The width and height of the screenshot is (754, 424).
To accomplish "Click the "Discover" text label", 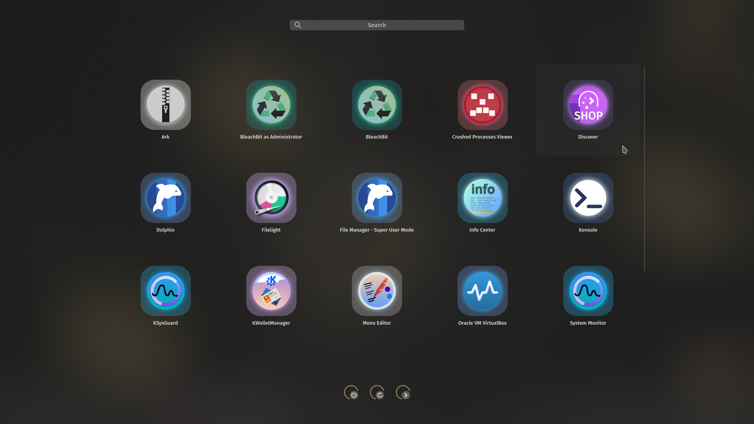I will click(588, 137).
